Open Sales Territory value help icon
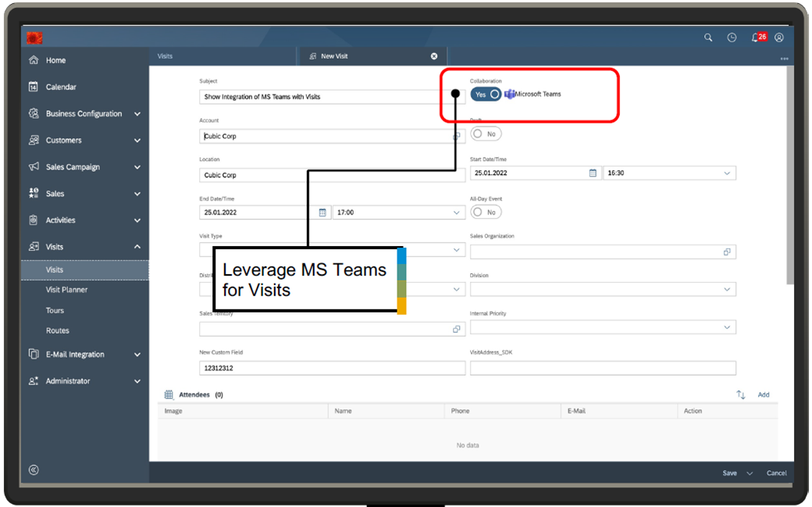The image size is (812, 507). pos(456,329)
